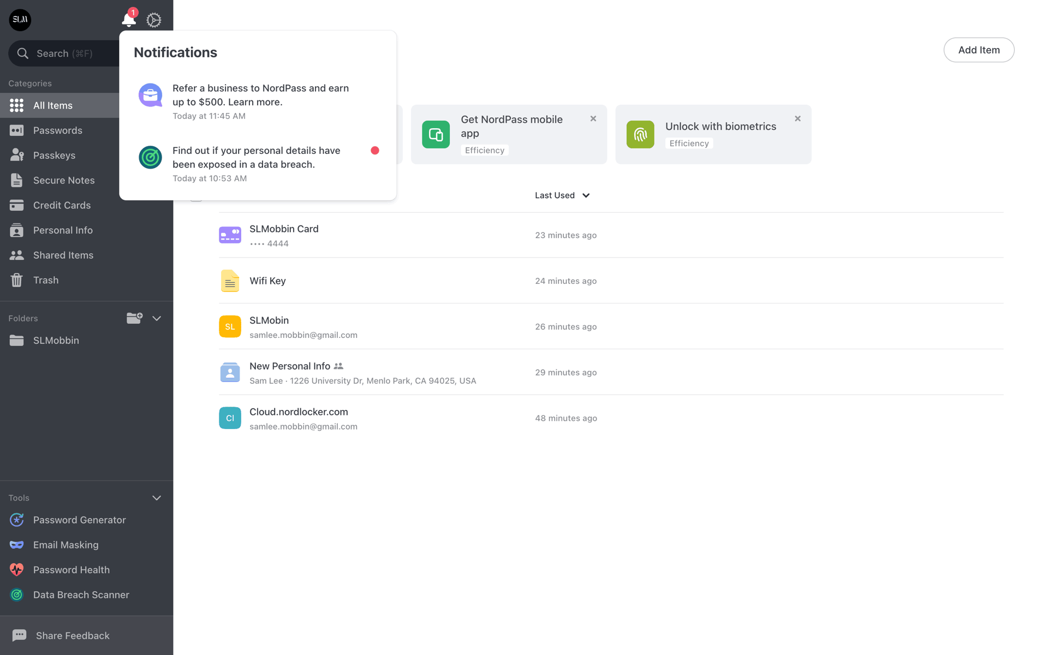This screenshot has width=1048, height=655.
Task: Open the data breach exposure notification
Action: (x=258, y=164)
